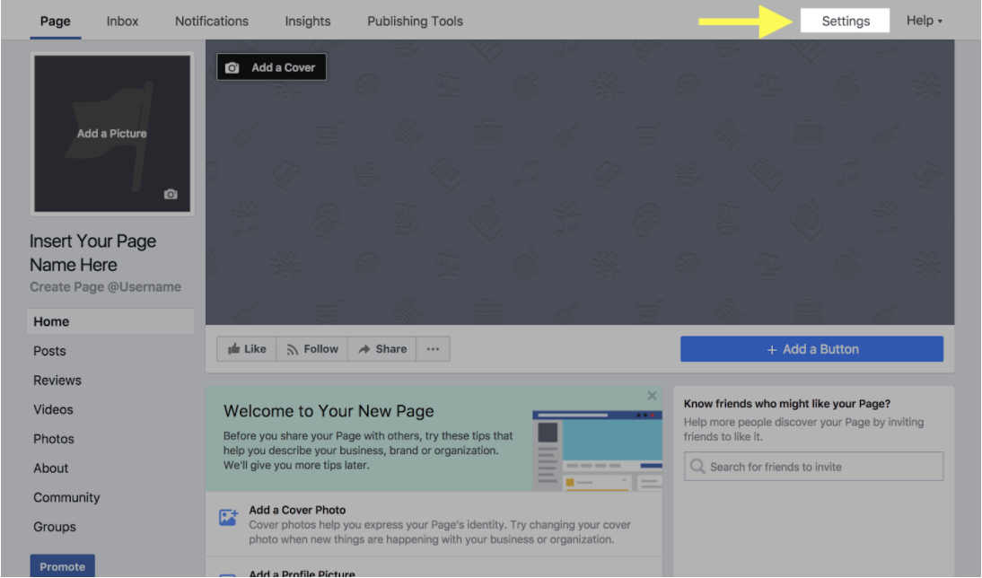The image size is (982, 578).
Task: Click the Create Page @Username link
Action: (105, 287)
